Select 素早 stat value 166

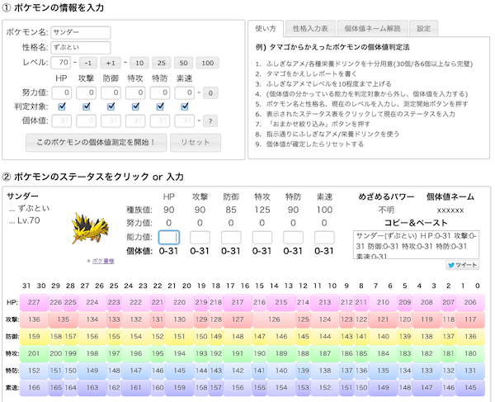(x=34, y=387)
